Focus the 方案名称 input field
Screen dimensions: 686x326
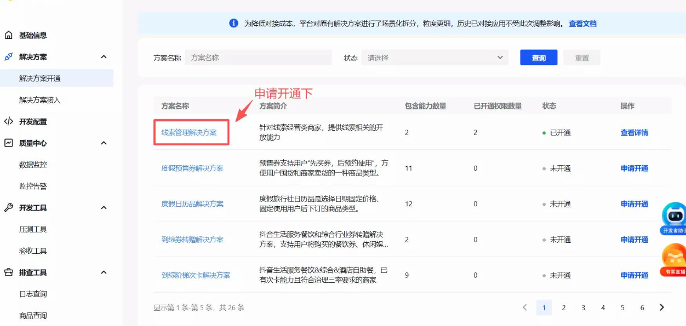pos(259,57)
